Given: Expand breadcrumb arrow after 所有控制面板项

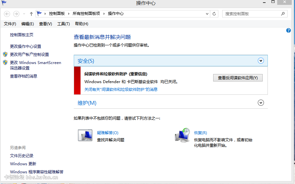Looking at the screenshot, I should click(104, 14).
